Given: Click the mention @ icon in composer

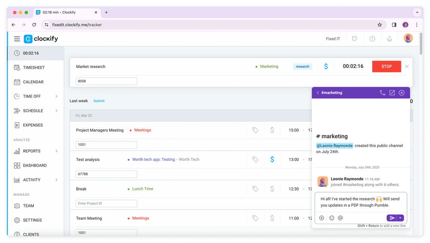Looking at the screenshot, I should (341, 218).
